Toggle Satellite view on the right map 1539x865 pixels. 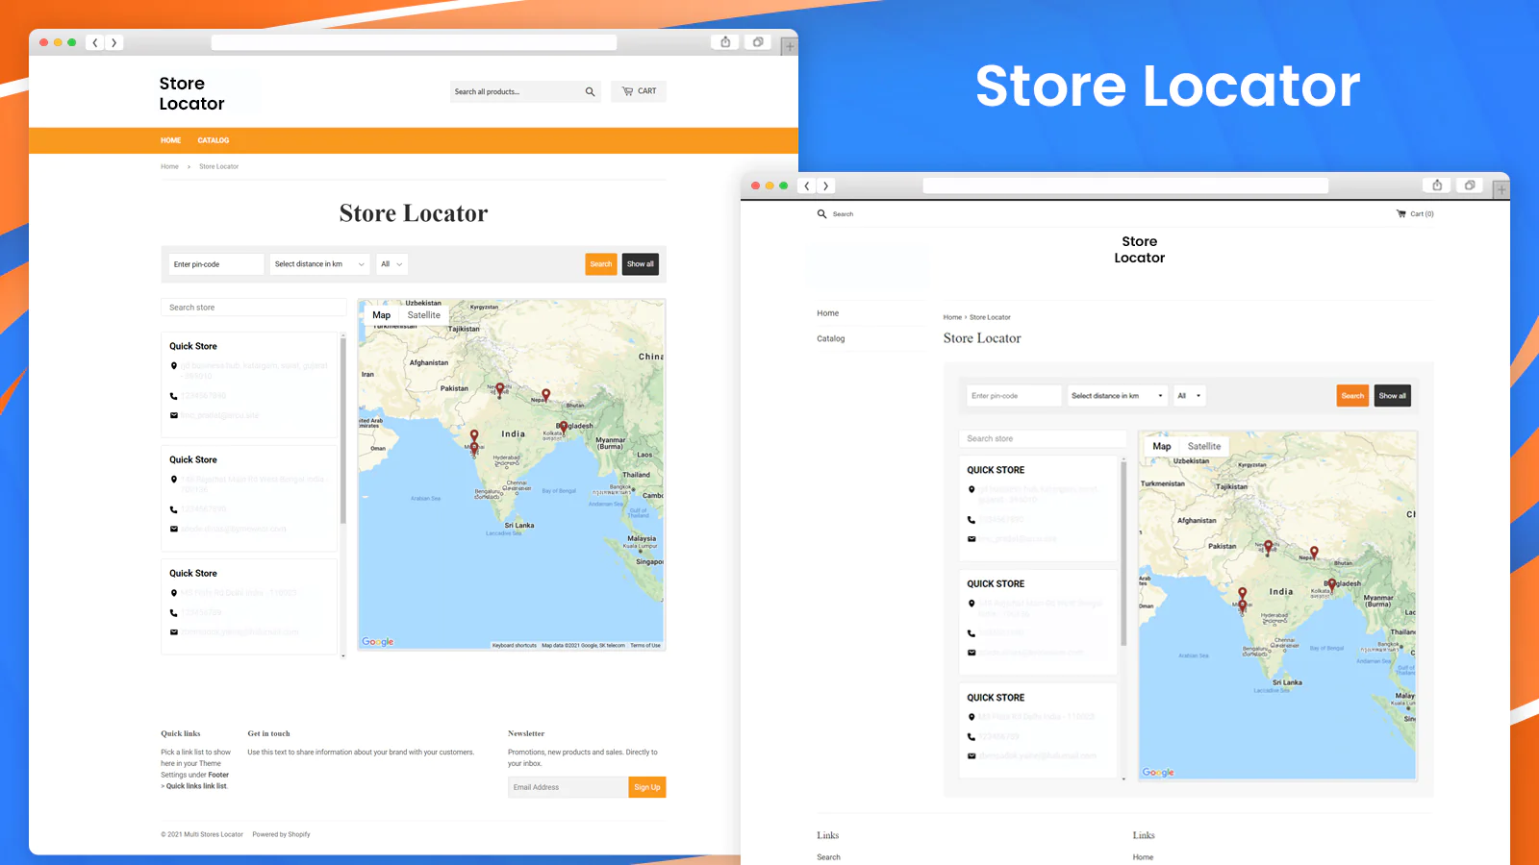tap(1203, 446)
